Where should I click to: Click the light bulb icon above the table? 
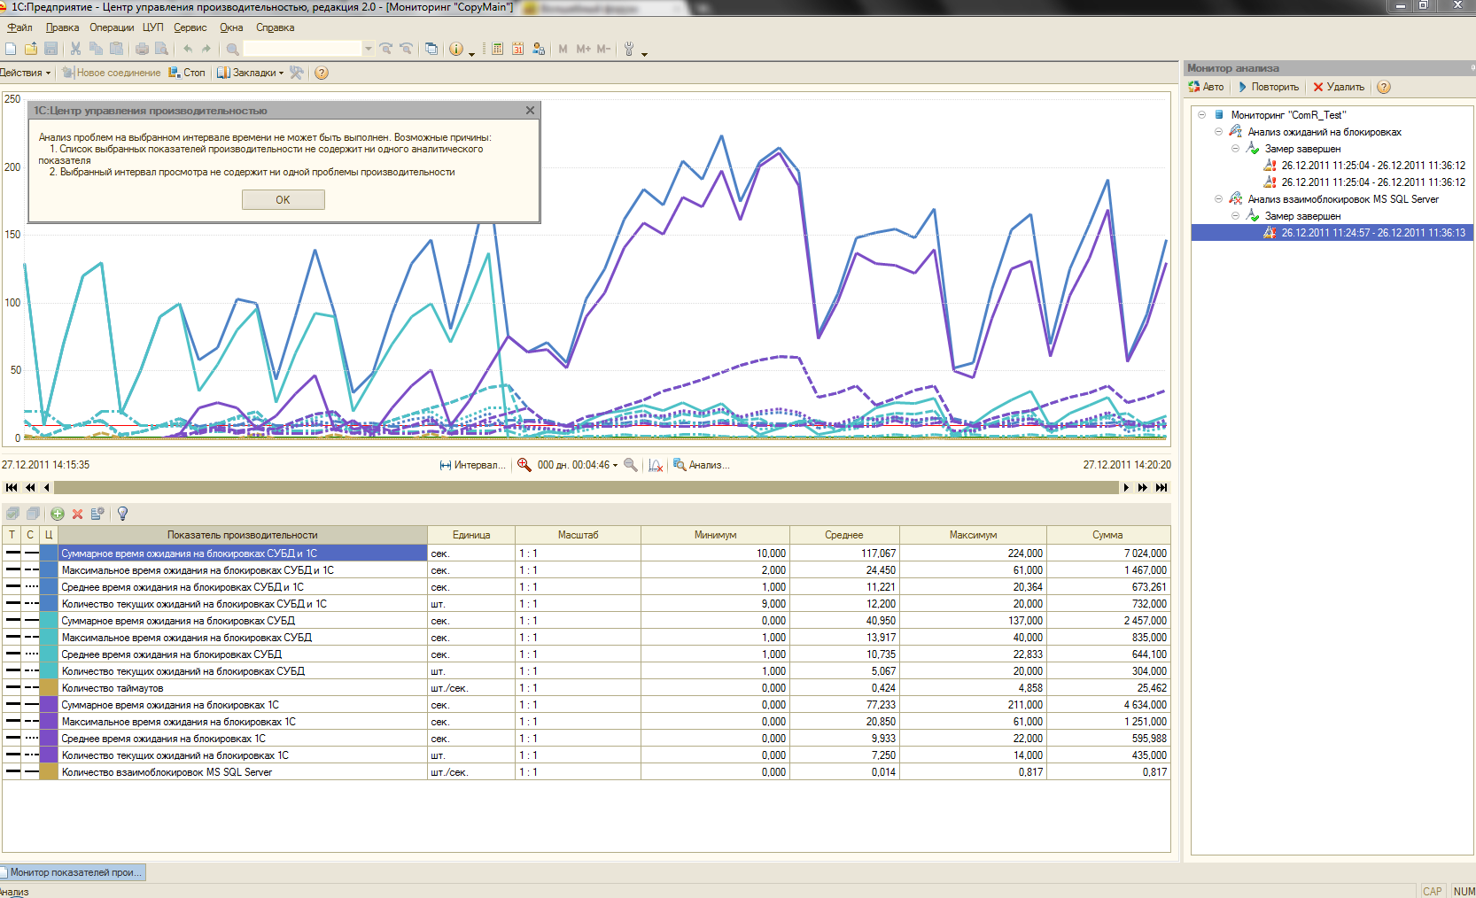(x=122, y=514)
